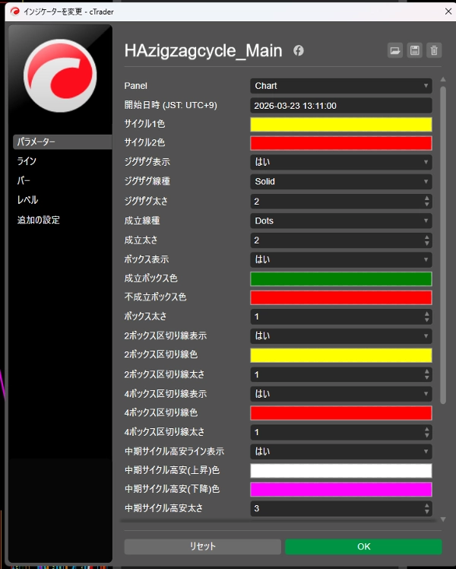456x569 pixels.
Task: Pick the 不成立ボックス色 red color swatch
Action: 341,297
